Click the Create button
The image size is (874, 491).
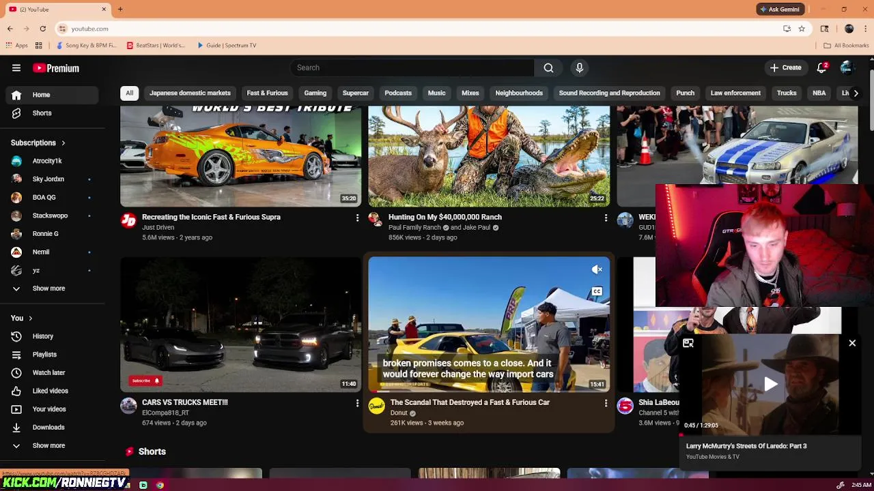[786, 68]
